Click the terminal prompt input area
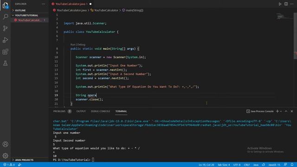The height and width of the screenshot is (167, 297). (93, 160)
